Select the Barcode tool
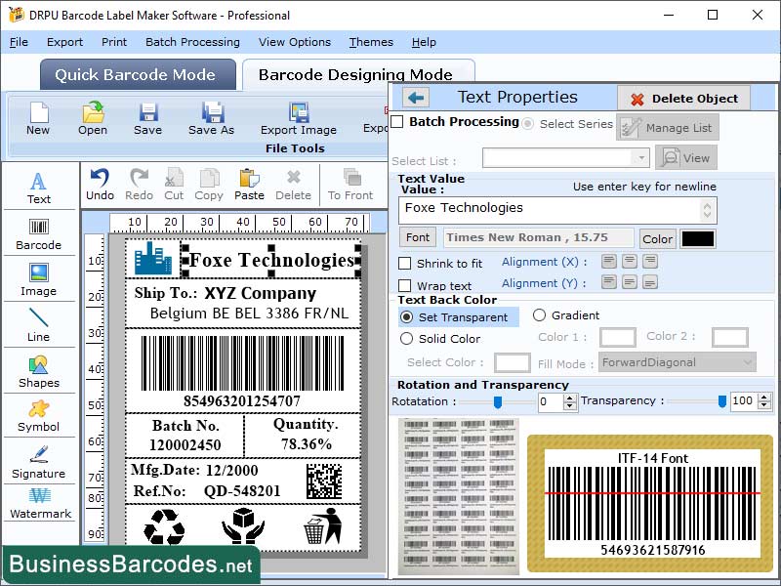Image resolution: width=781 pixels, height=586 pixels. 39,232
